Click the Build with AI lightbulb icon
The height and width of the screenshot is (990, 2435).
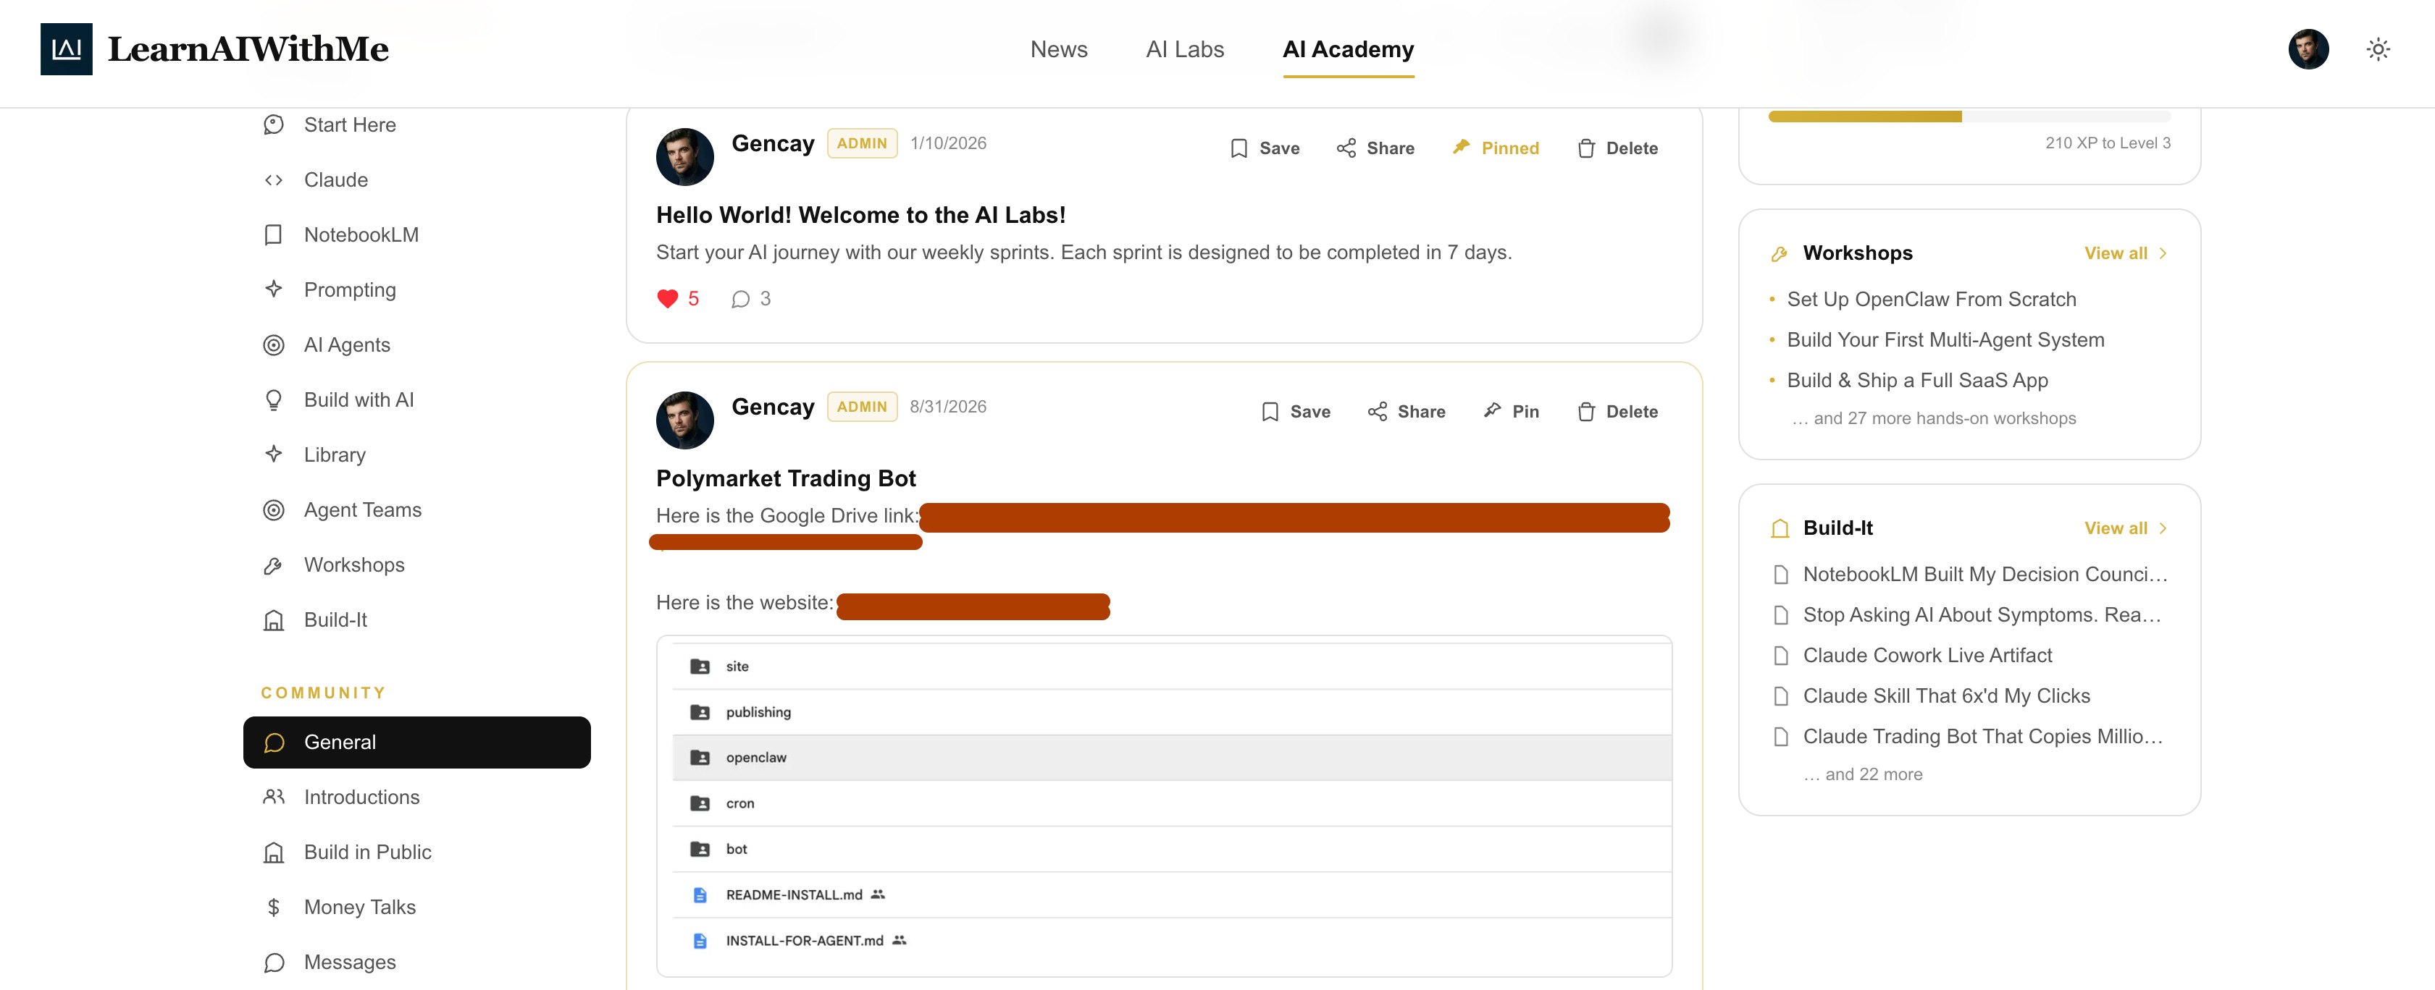[273, 399]
